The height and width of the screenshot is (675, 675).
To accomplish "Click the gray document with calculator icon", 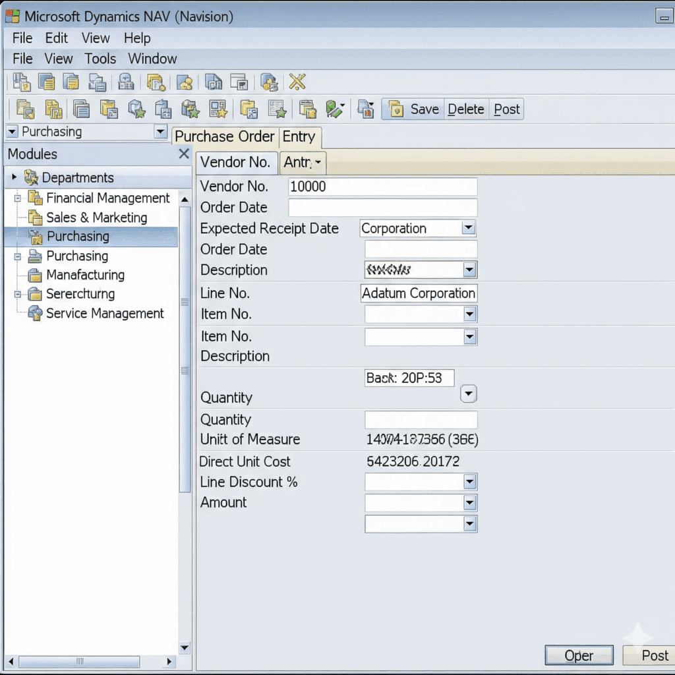I will (163, 109).
